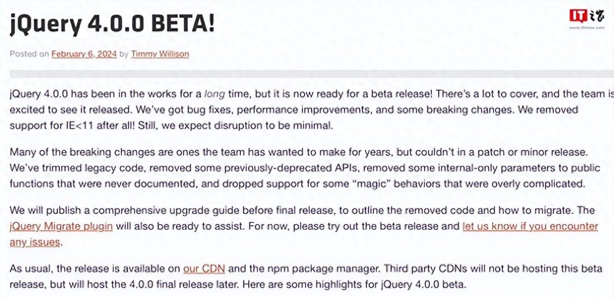Screen dimensions: 614x297
Task: Open the "our CDN" link
Action: 204,268
